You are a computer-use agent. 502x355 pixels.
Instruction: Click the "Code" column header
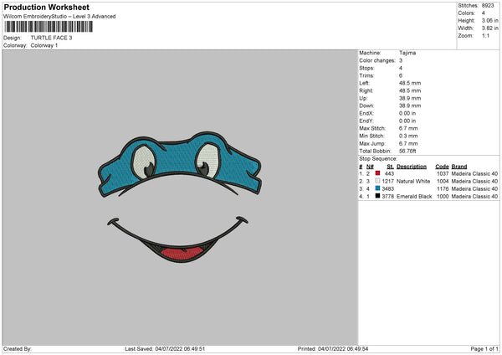442,167
